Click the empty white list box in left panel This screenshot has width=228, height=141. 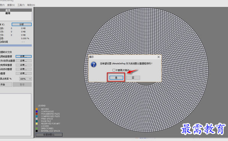point(15,115)
